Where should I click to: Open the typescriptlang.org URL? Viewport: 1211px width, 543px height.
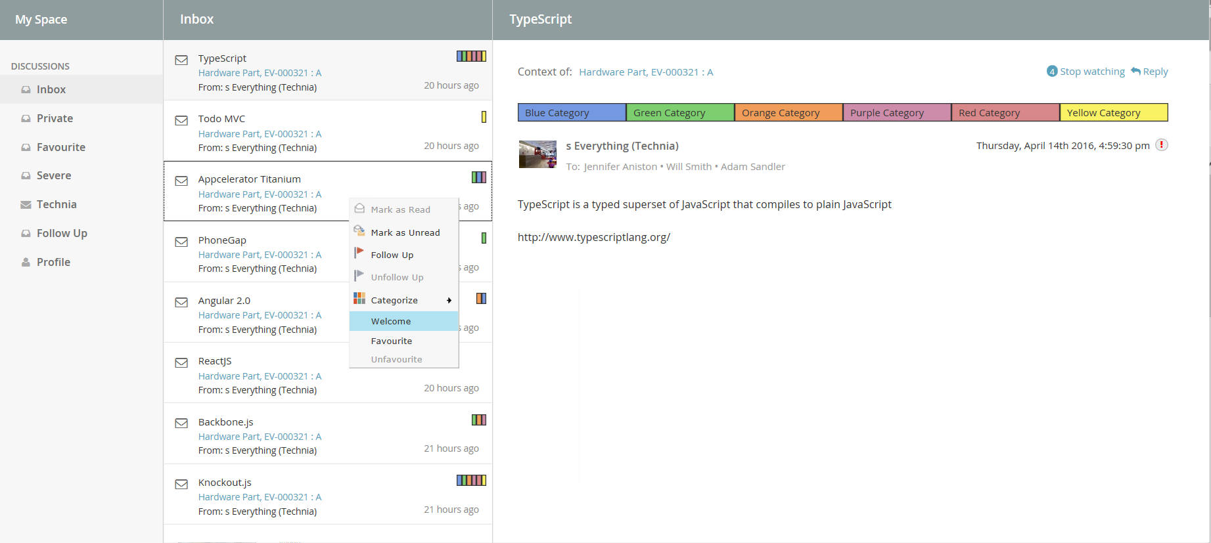[x=593, y=238]
